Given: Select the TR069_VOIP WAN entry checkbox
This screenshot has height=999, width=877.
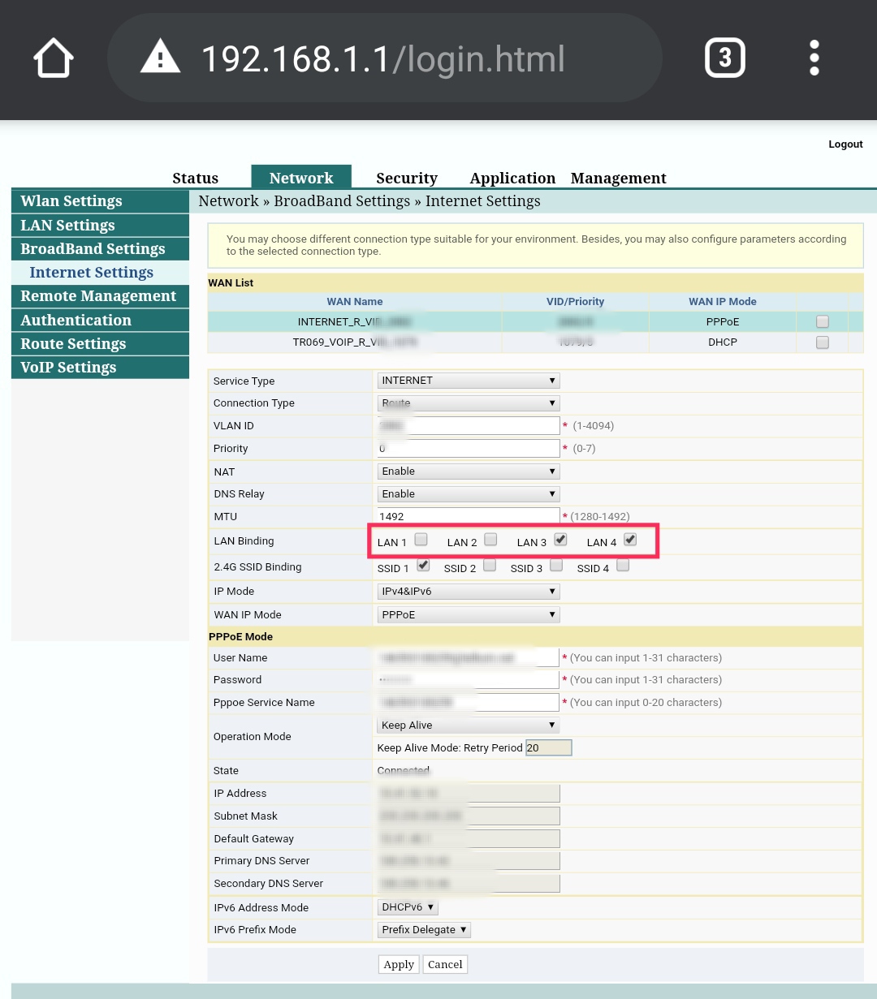Looking at the screenshot, I should pos(822,342).
